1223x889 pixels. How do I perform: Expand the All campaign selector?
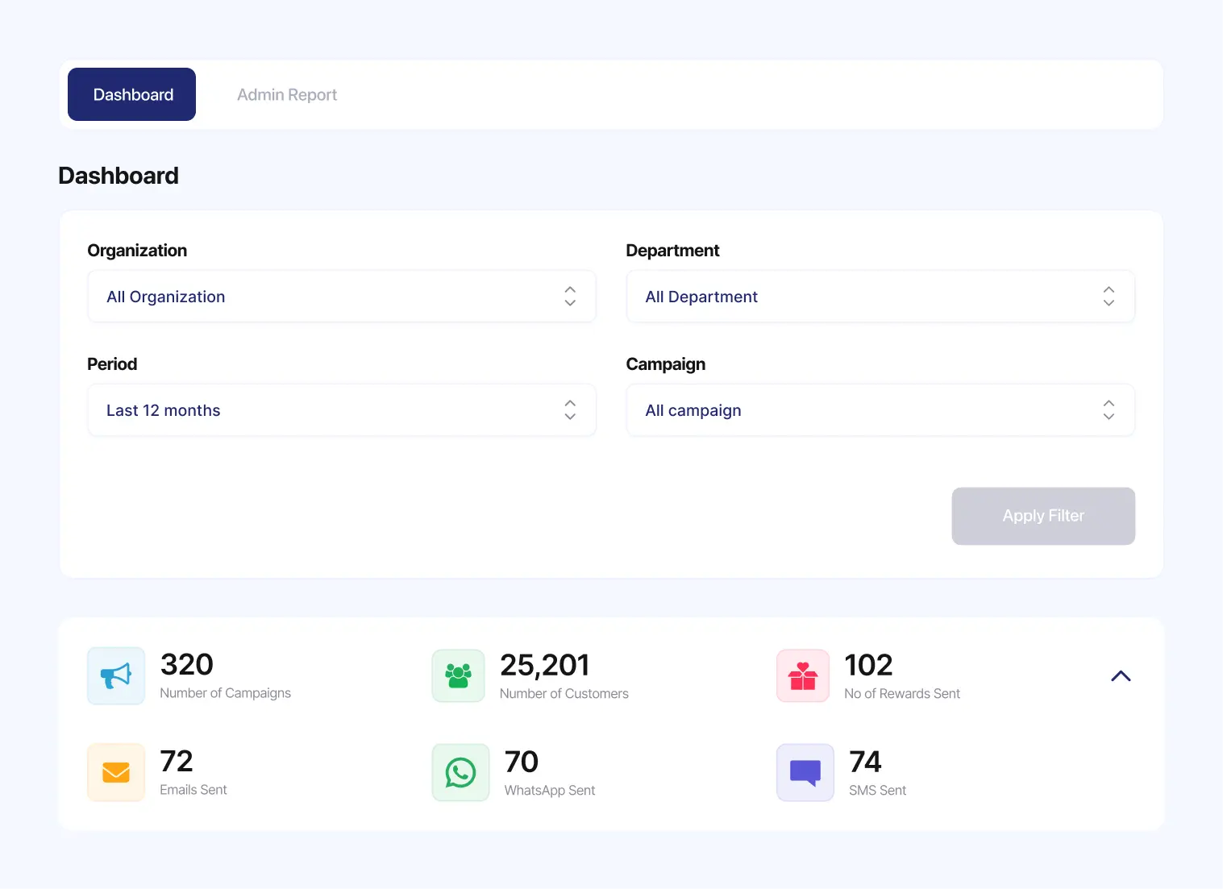[880, 410]
